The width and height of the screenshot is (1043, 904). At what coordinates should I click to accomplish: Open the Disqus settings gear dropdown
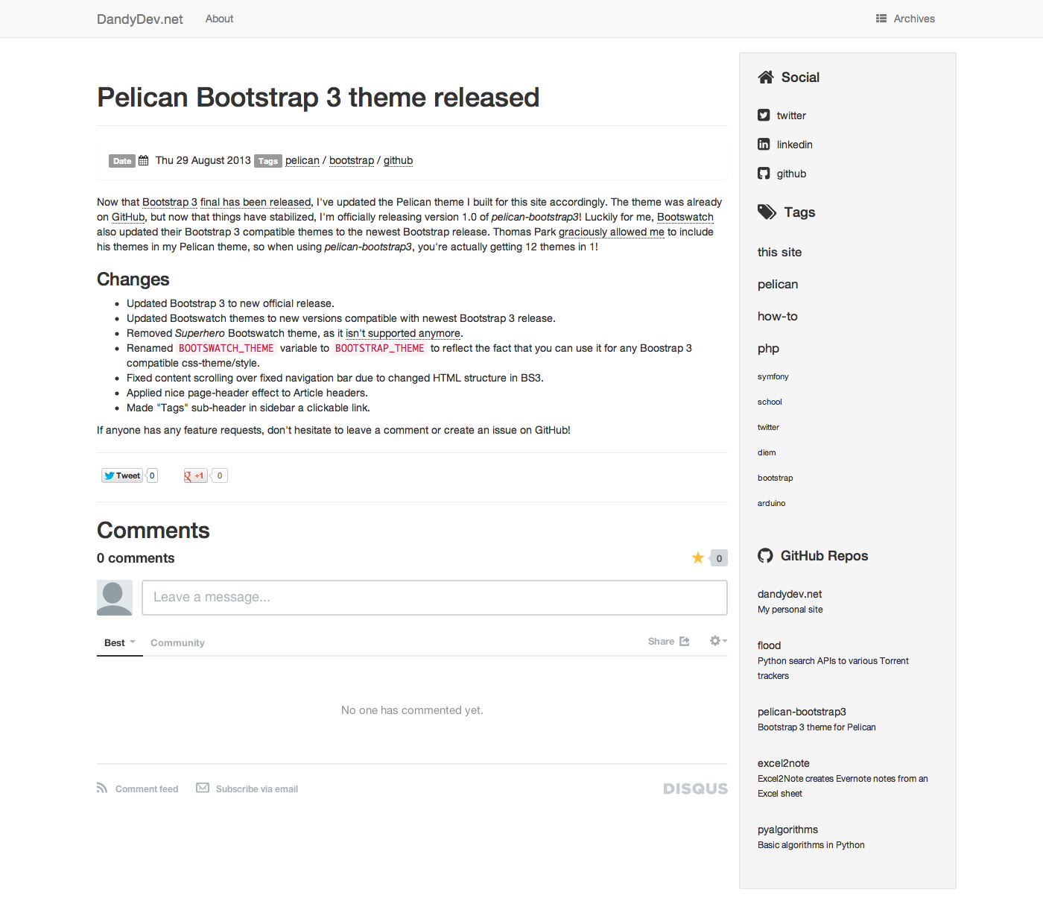click(717, 641)
